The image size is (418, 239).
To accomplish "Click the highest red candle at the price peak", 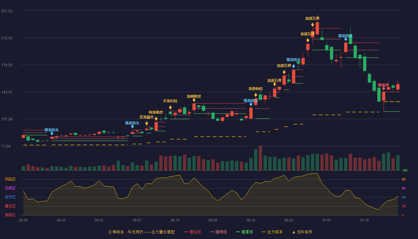I will (317, 28).
